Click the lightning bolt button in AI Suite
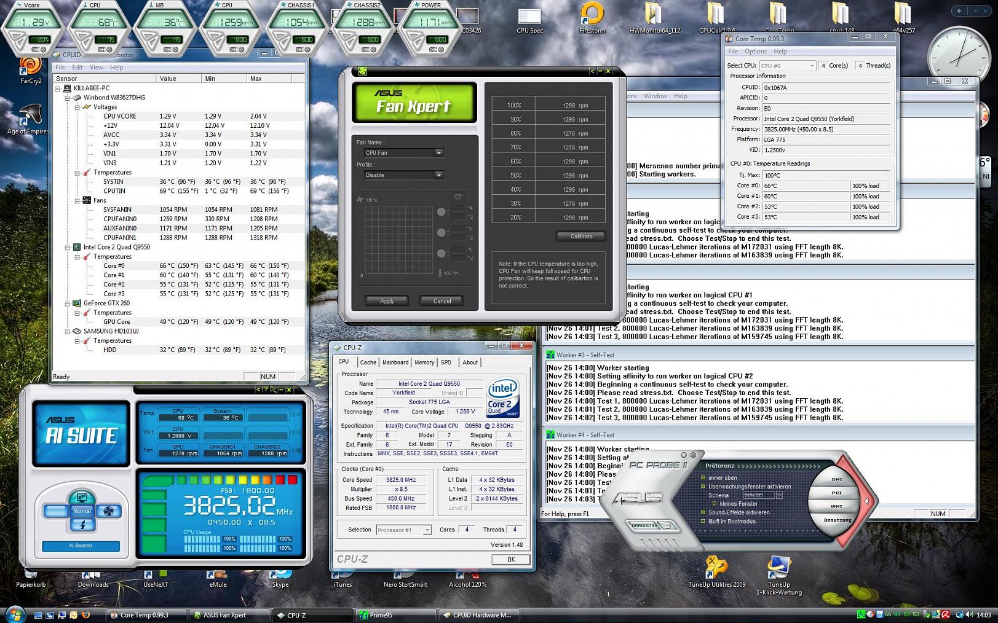Screen dimensions: 998x623 click(82, 525)
